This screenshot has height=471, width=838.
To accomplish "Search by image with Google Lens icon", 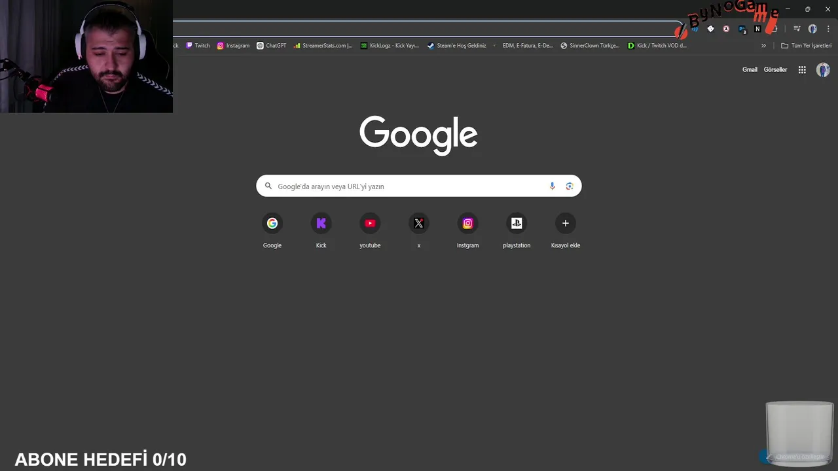I will (x=570, y=186).
